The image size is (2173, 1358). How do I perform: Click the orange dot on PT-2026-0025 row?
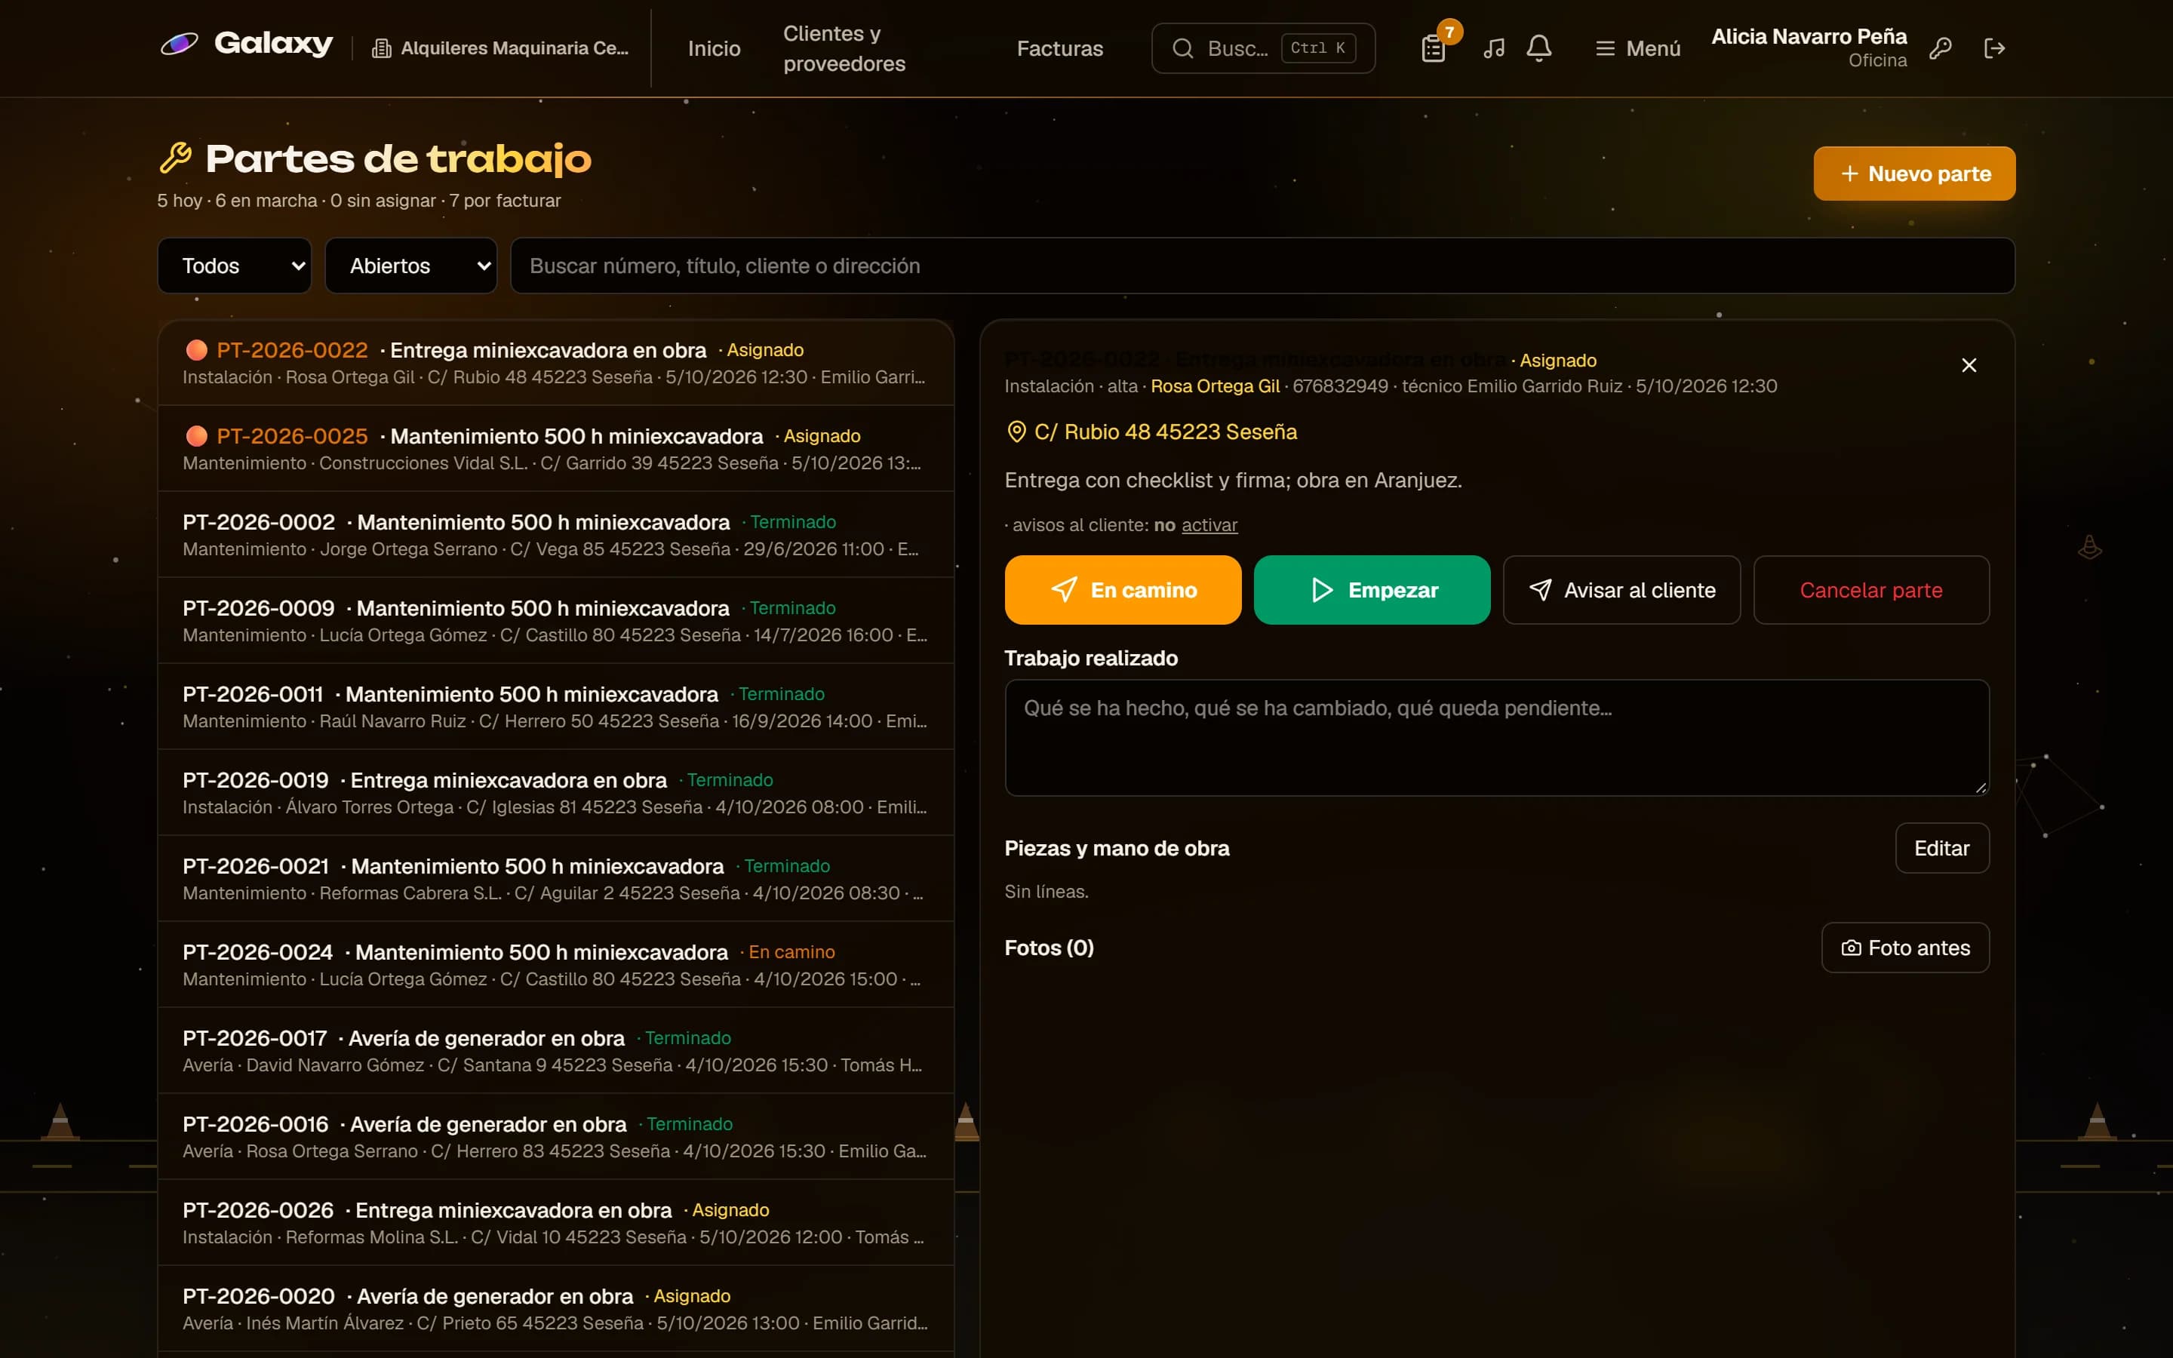click(x=197, y=437)
